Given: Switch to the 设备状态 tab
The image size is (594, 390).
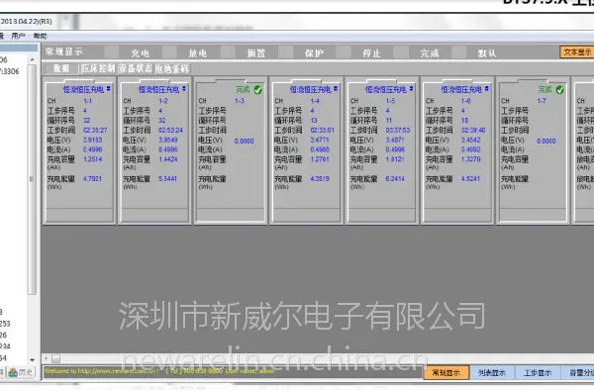Looking at the screenshot, I should click(x=136, y=68).
